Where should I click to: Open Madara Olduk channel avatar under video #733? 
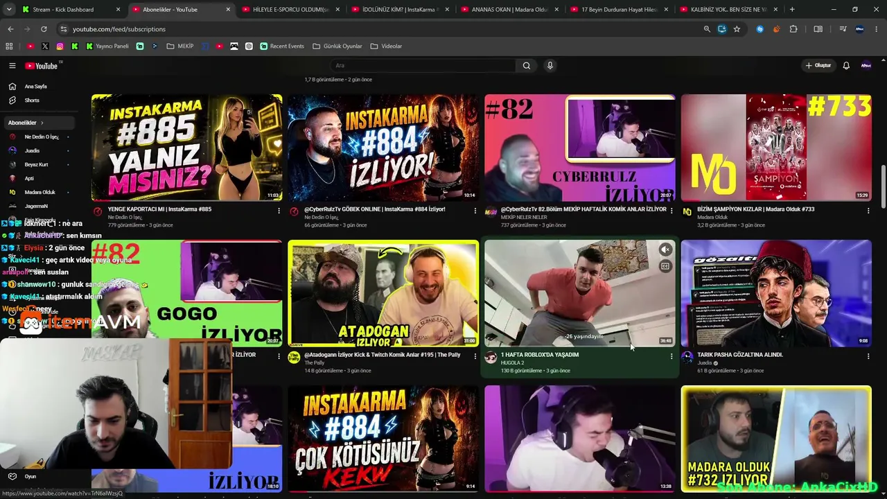tap(687, 211)
